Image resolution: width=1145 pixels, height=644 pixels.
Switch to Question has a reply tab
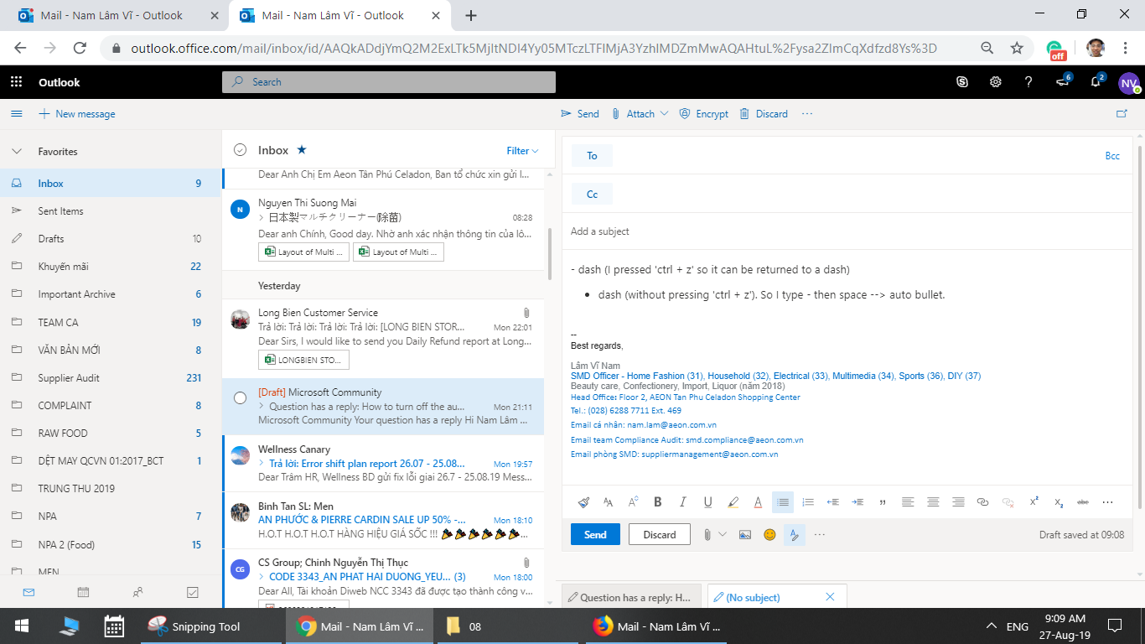click(629, 598)
